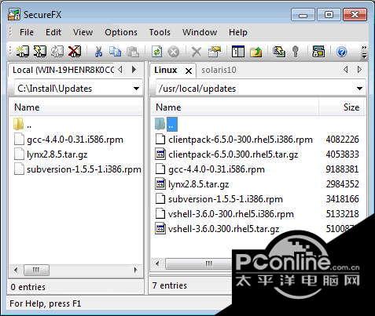The width and height of the screenshot is (375, 316).
Task: Select local file lynx2.8.5.tar.gz
Action: click(x=51, y=154)
